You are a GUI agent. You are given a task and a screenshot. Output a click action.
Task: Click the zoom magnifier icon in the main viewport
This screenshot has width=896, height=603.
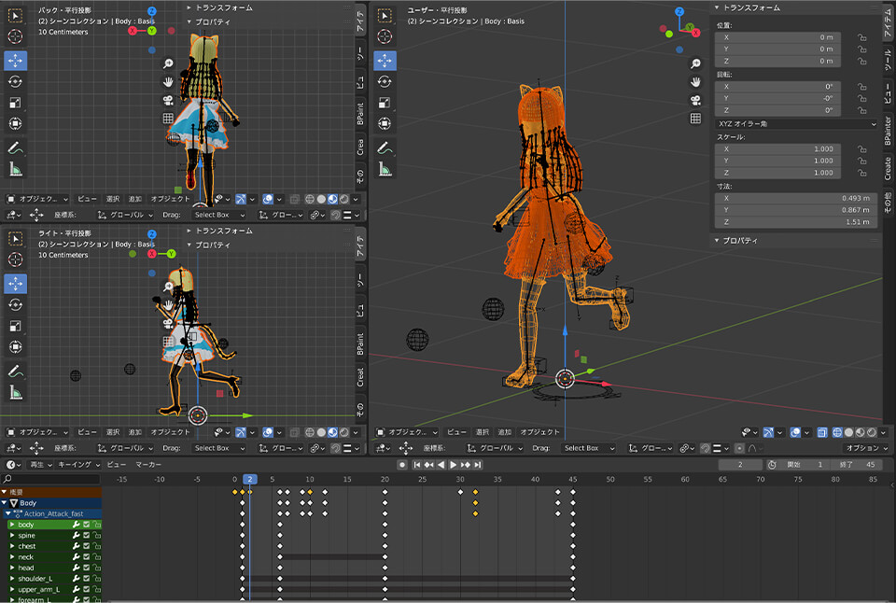pos(695,63)
